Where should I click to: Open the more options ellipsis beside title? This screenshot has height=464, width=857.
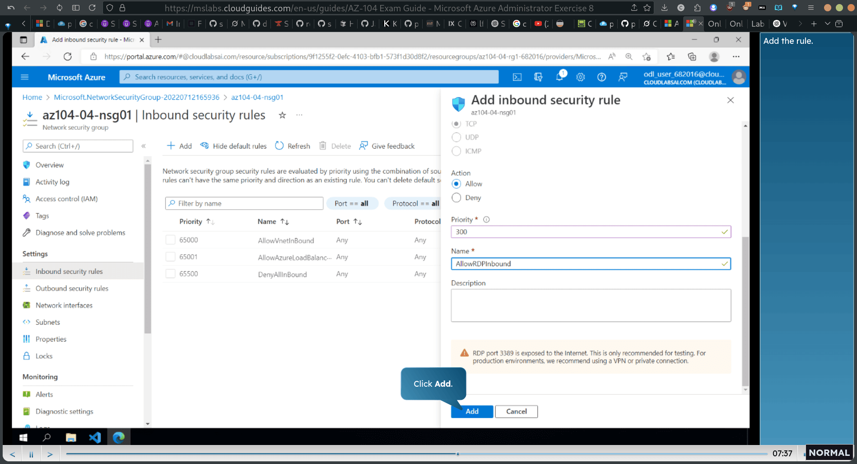click(x=299, y=115)
